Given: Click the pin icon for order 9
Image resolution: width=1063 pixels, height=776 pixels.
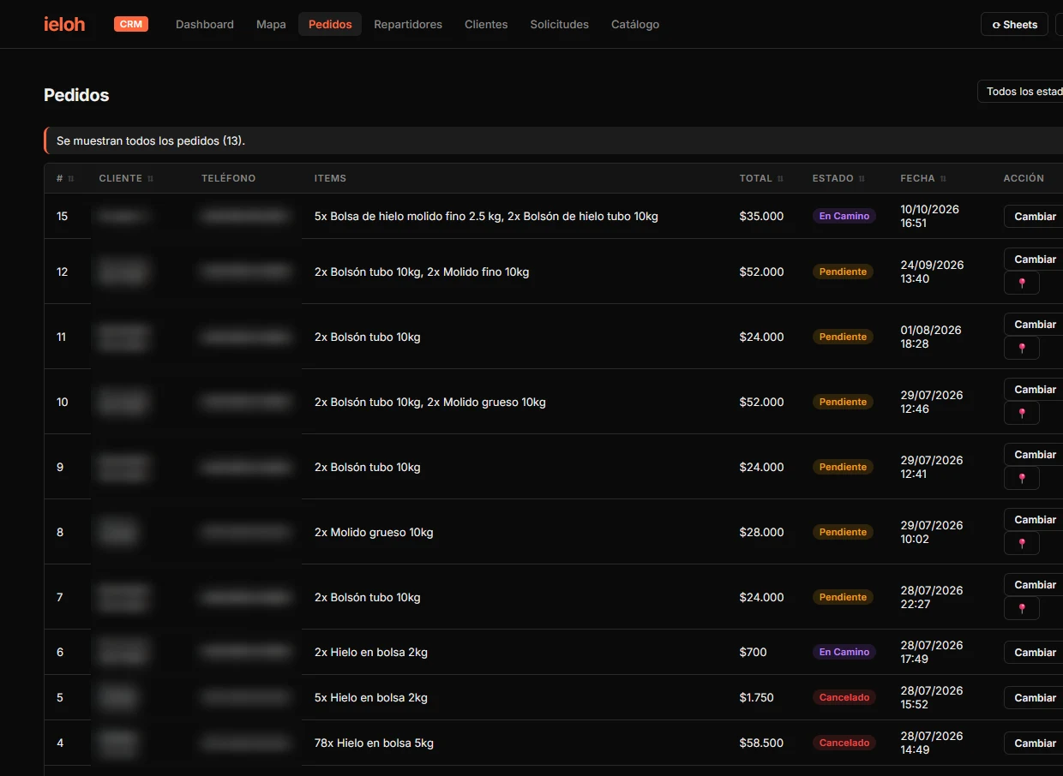Looking at the screenshot, I should click(x=1022, y=479).
